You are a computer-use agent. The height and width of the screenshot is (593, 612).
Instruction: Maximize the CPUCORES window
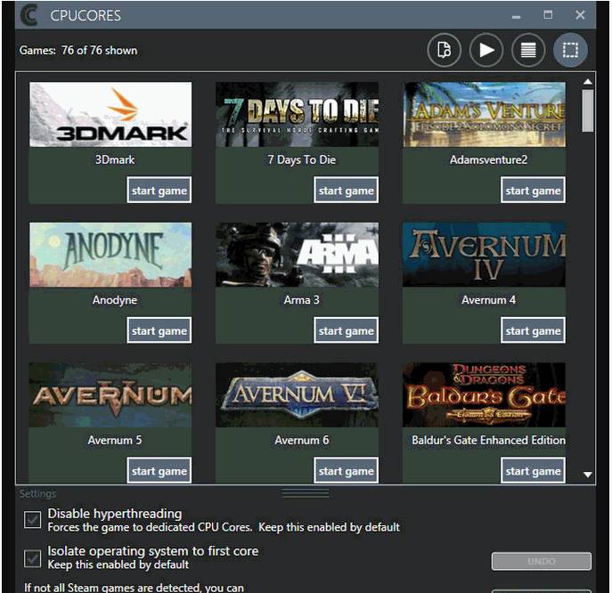tap(548, 15)
